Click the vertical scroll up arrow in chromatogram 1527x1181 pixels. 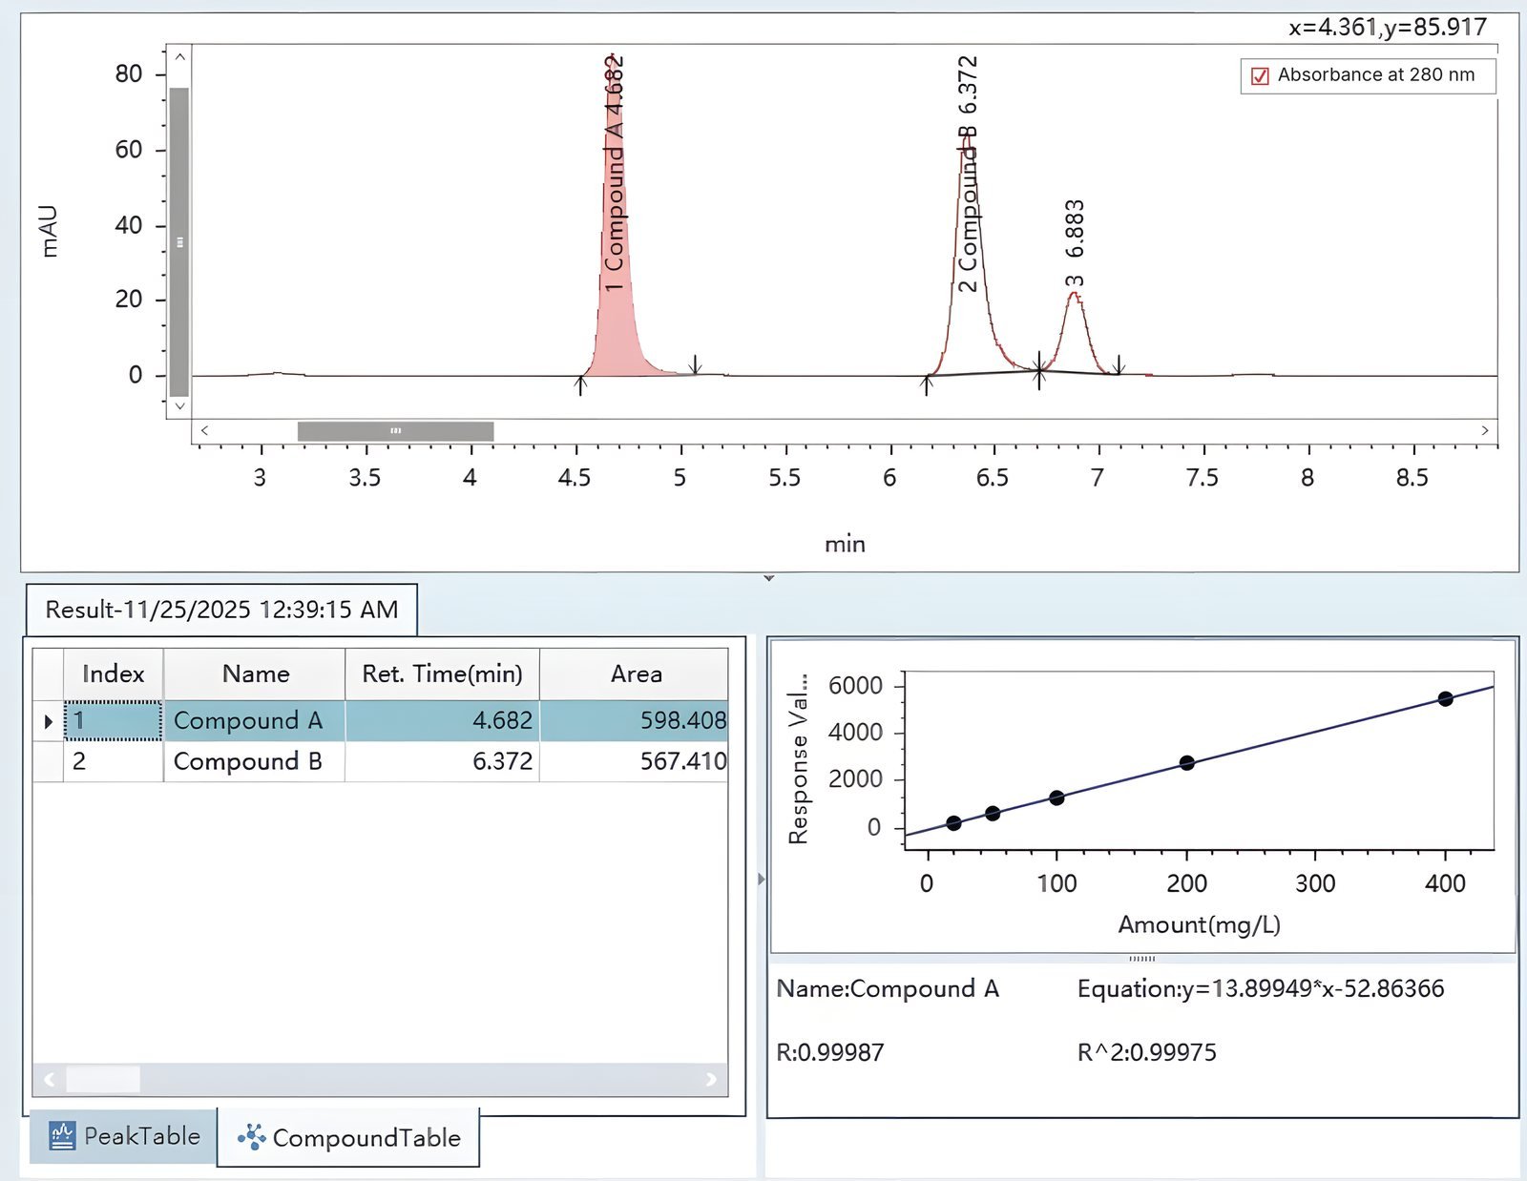[179, 56]
